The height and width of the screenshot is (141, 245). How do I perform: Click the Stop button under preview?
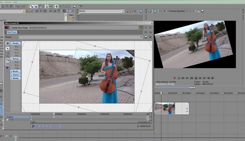[196, 78]
